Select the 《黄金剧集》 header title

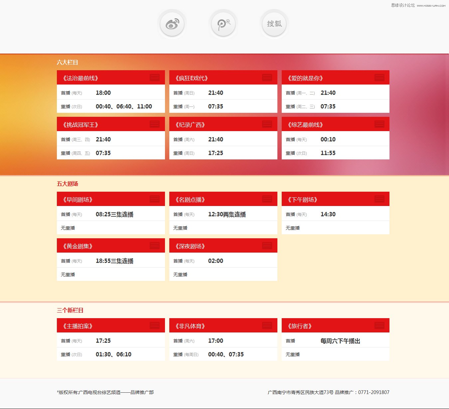click(77, 246)
